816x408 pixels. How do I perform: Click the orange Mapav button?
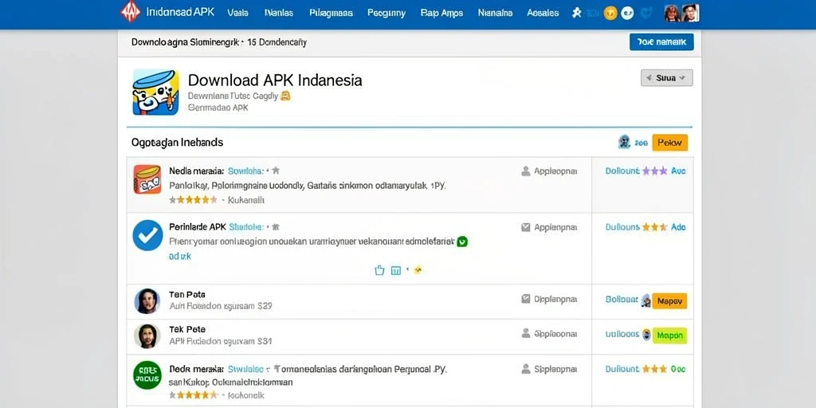coord(669,300)
